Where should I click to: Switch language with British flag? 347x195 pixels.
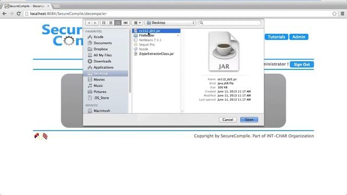pyautogui.click(x=45, y=136)
